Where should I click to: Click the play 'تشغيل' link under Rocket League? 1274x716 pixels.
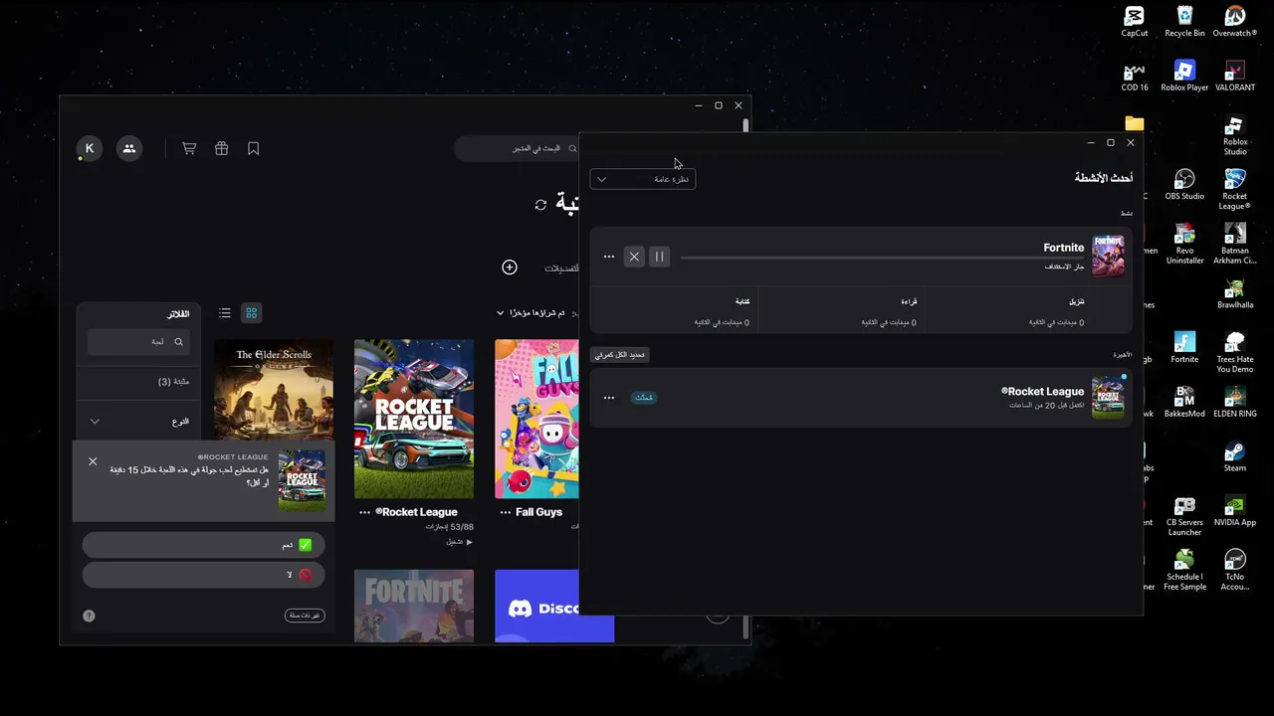pos(459,542)
